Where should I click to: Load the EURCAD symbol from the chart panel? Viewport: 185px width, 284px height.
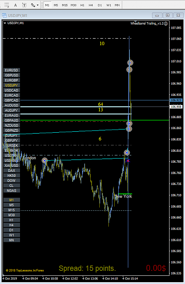[x=12, y=95]
